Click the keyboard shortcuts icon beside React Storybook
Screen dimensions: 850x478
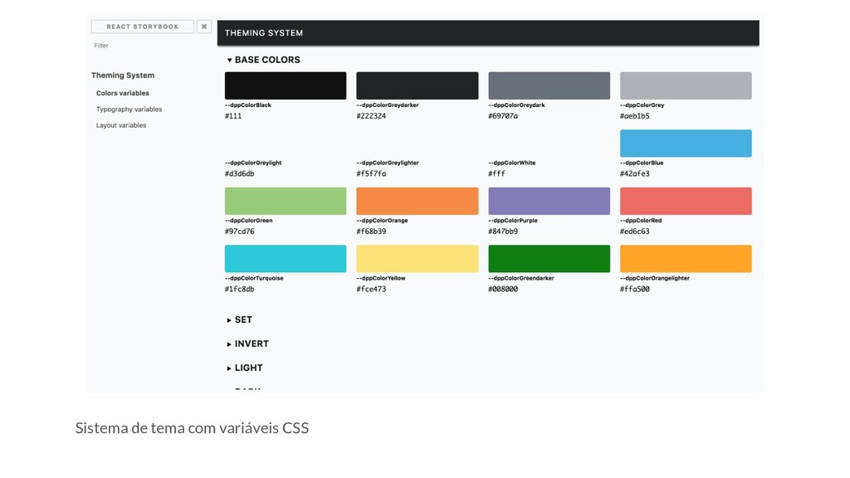pyautogui.click(x=204, y=27)
